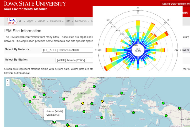Image resolution: width=190 pixels, height=127 pixels.
Task: Click the Tanjung Pinang map label
Action: click(x=45, y=97)
